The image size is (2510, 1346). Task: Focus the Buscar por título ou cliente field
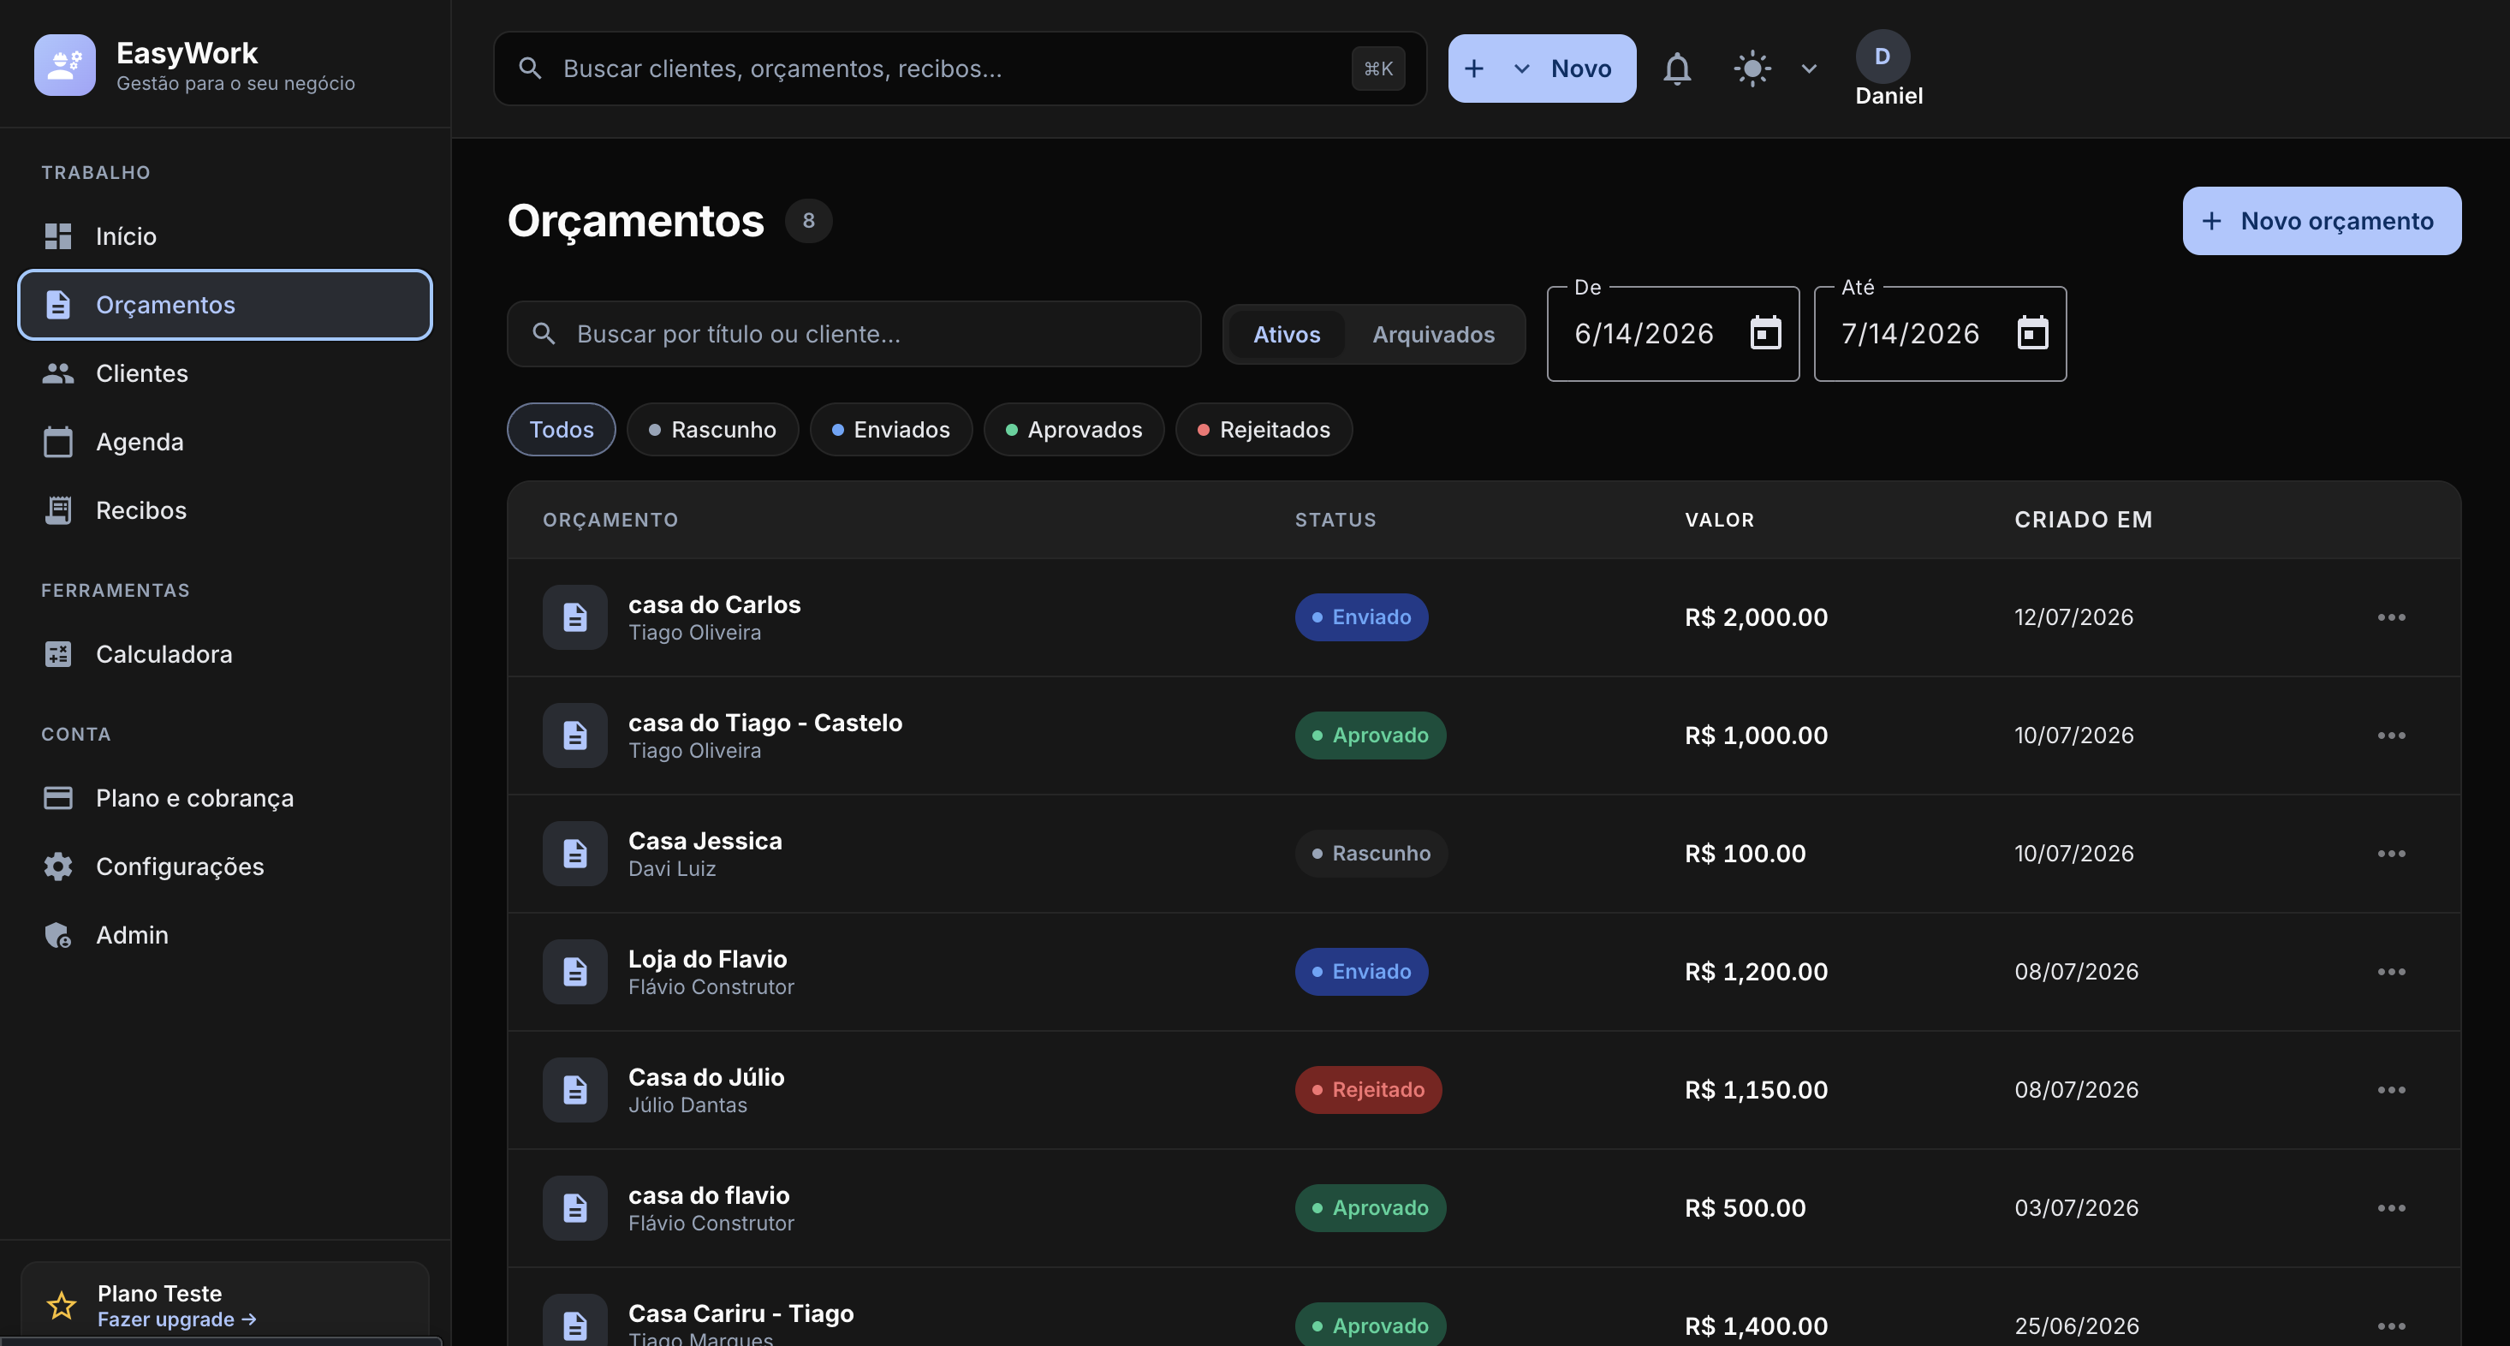[x=854, y=334]
